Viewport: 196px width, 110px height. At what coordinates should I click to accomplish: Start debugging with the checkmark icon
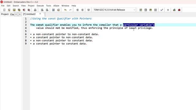point(162,10)
